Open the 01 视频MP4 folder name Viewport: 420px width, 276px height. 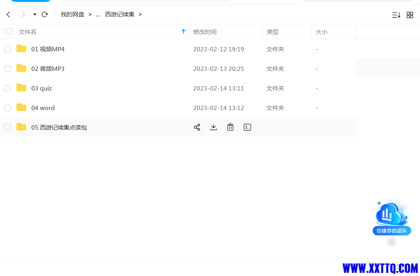tap(48, 49)
